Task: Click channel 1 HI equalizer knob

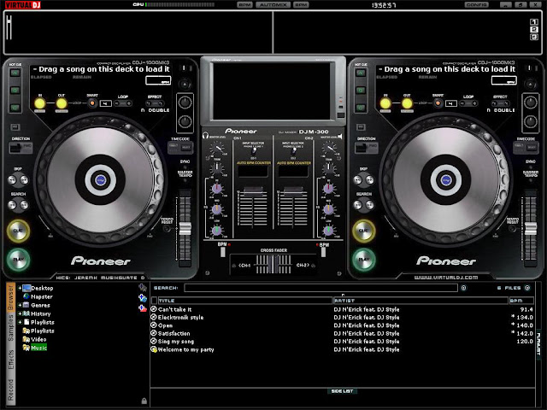Action: click(216, 189)
